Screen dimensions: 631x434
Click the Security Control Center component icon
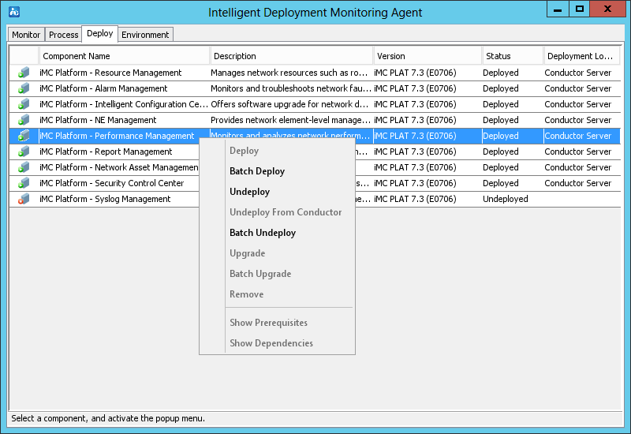(x=24, y=183)
